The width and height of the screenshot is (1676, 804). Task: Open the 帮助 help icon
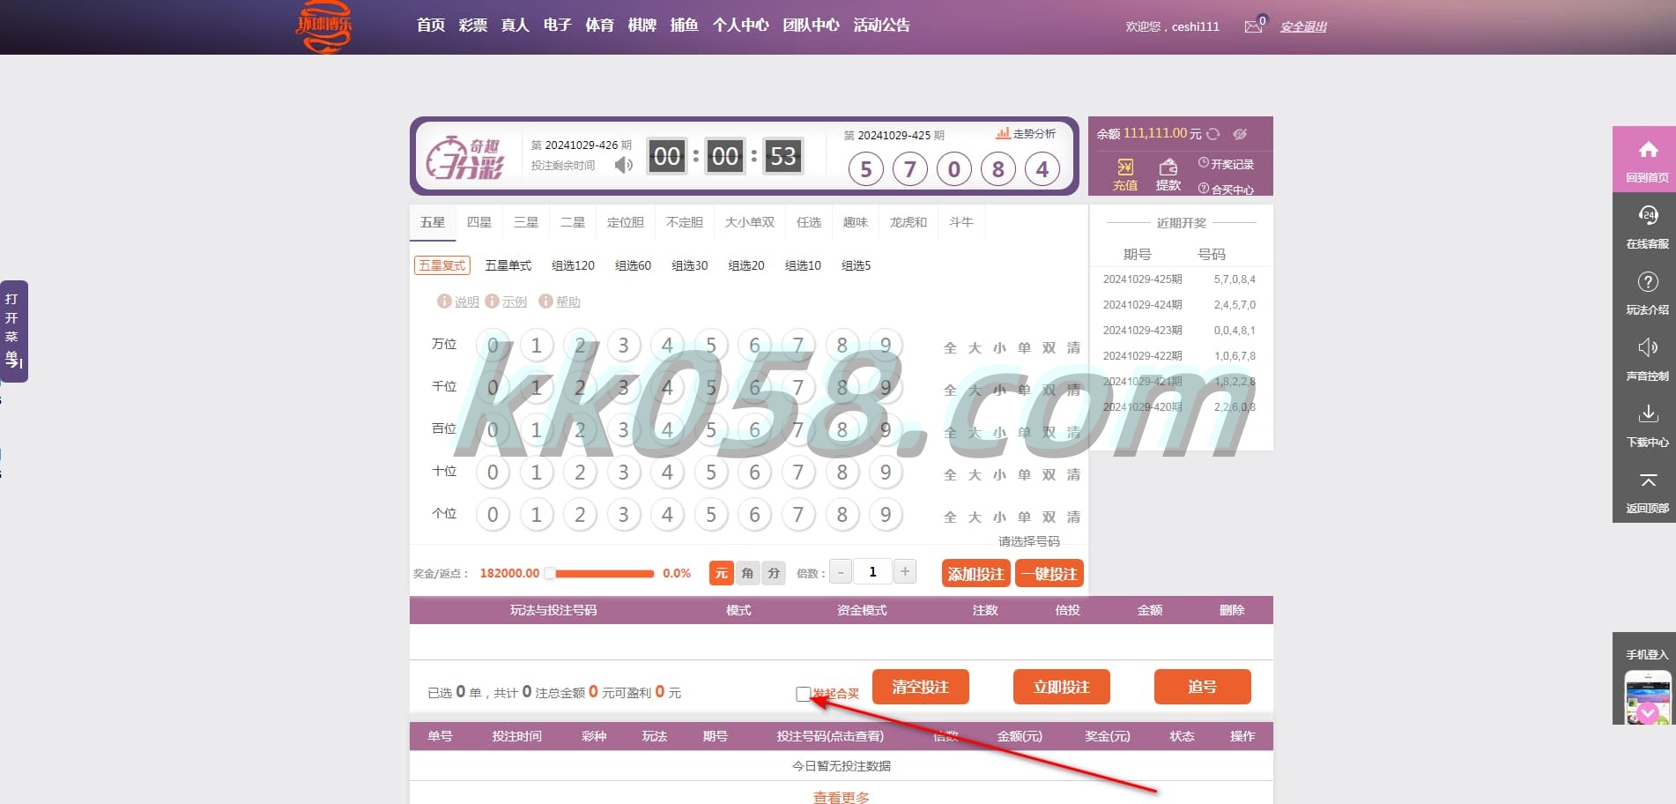click(545, 301)
